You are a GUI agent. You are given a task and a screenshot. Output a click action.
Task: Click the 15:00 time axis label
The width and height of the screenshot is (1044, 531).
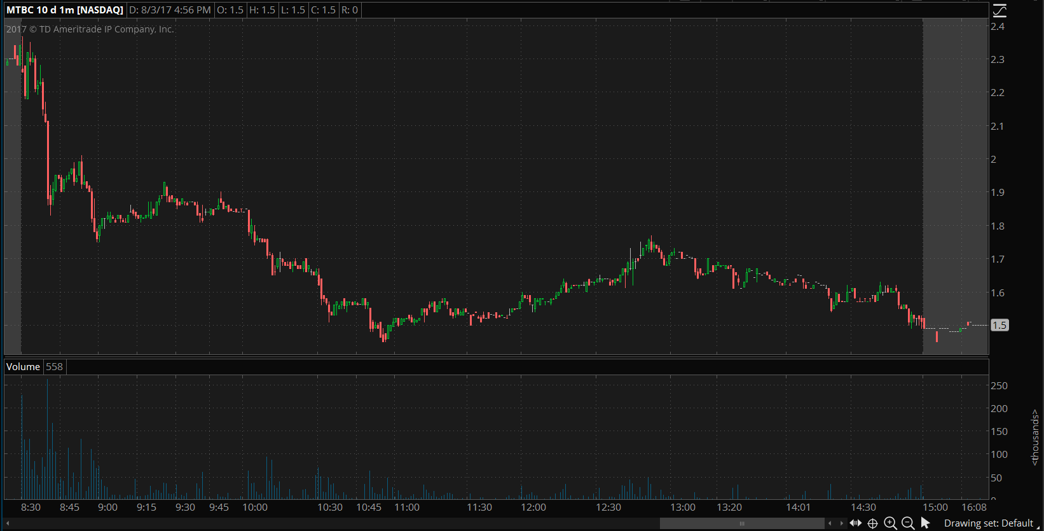935,507
